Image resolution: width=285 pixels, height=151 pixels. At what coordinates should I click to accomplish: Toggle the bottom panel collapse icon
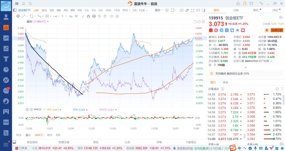[14, 142]
